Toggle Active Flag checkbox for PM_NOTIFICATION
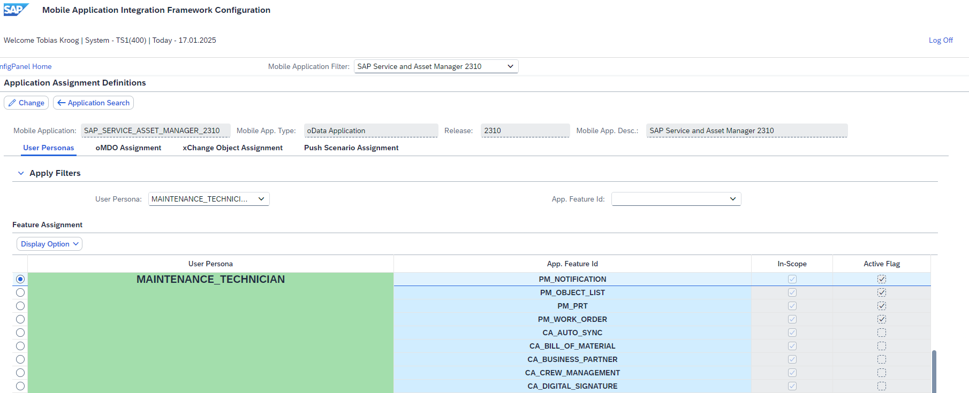The image size is (969, 393). (x=882, y=279)
